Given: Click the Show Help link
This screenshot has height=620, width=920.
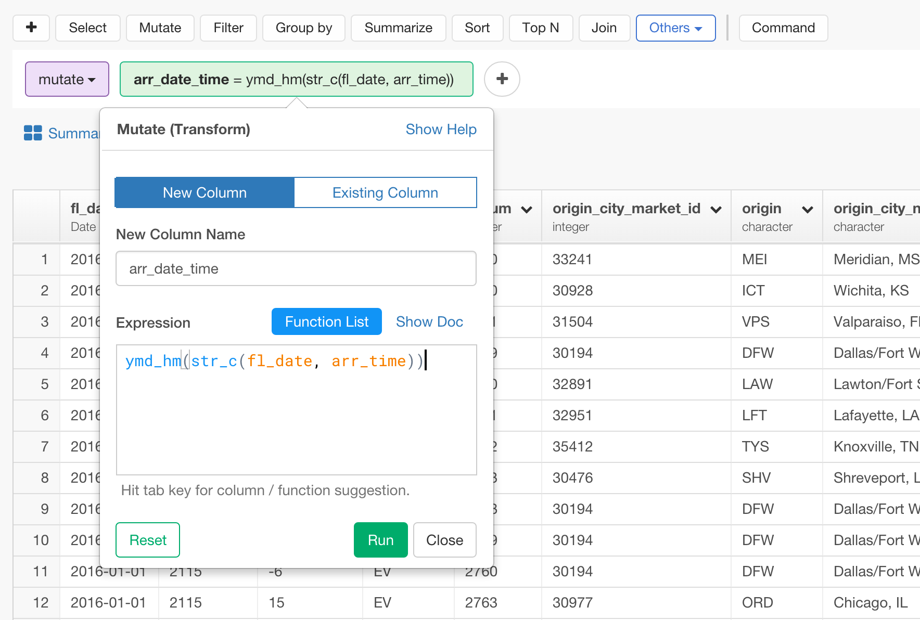Looking at the screenshot, I should (440, 130).
